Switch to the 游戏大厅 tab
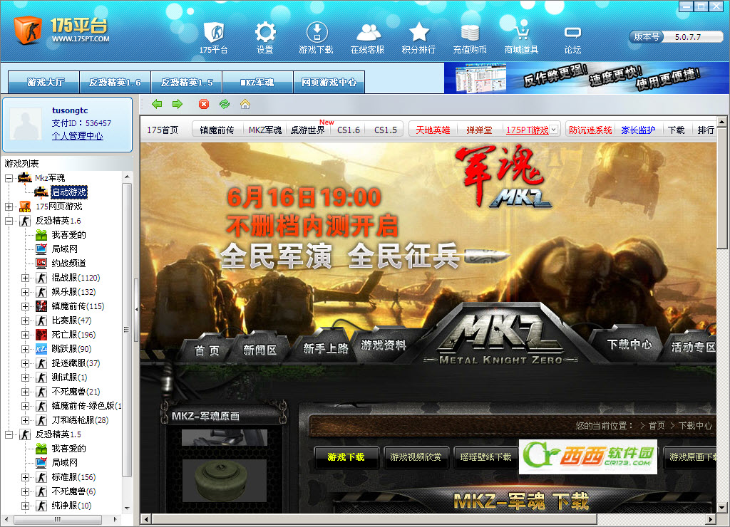The image size is (730, 527). [x=44, y=83]
